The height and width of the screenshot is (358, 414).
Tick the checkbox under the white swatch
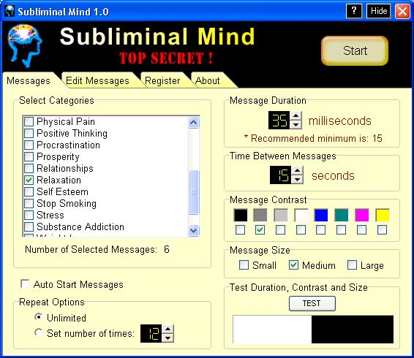(301, 230)
